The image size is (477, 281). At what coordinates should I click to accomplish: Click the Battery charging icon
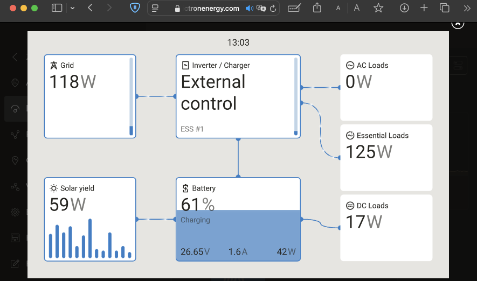pos(185,188)
